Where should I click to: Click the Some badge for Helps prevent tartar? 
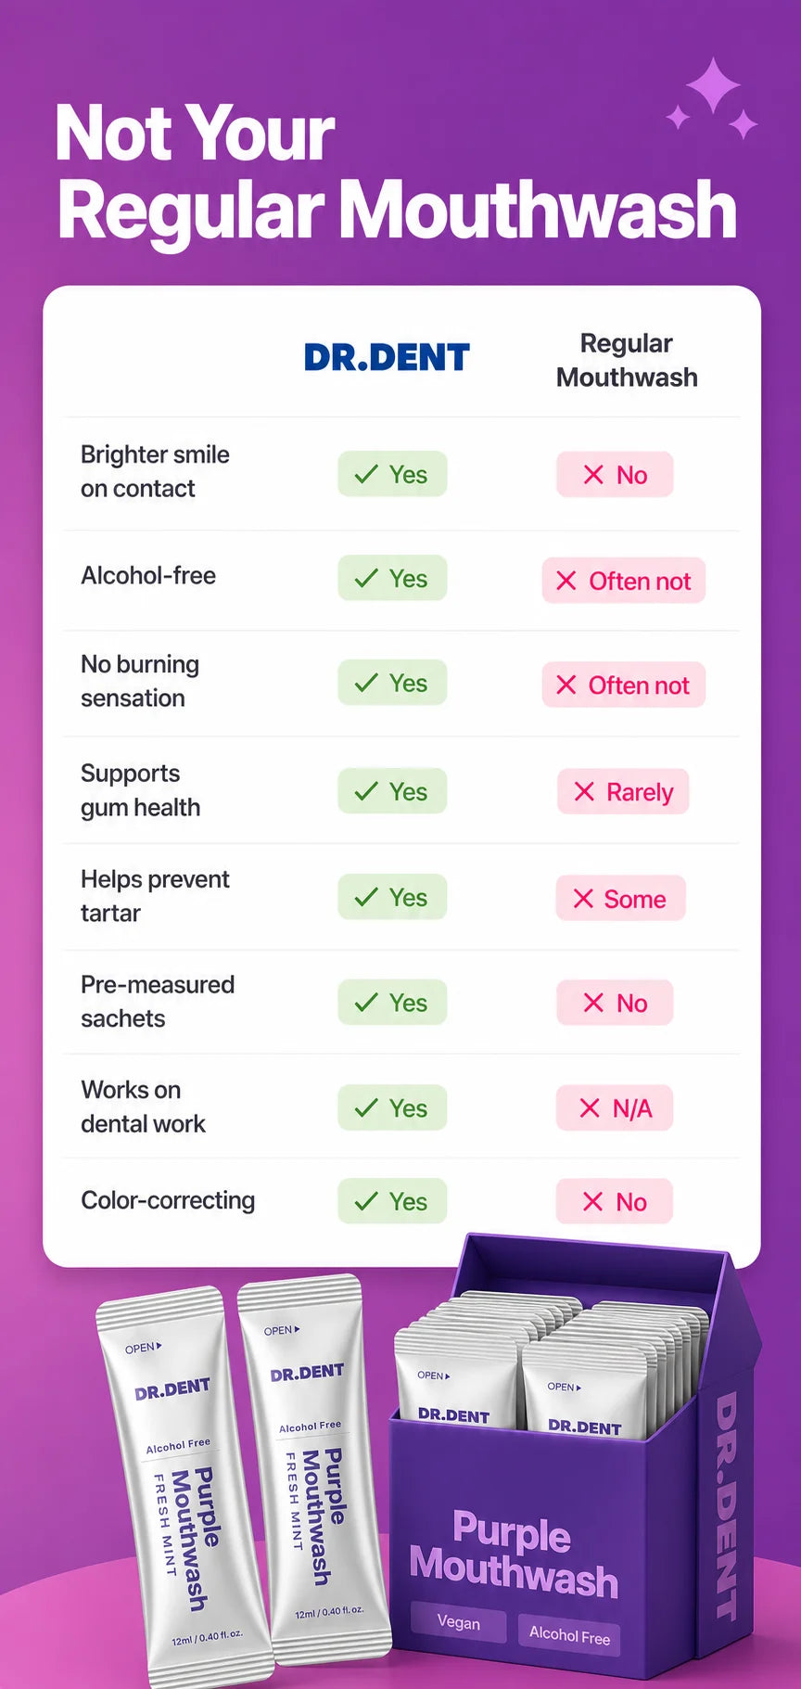point(620,899)
